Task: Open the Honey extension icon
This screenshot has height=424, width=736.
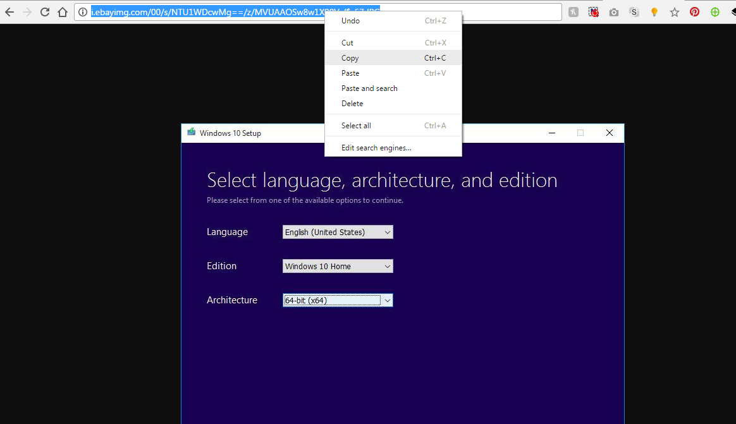Action: (573, 12)
